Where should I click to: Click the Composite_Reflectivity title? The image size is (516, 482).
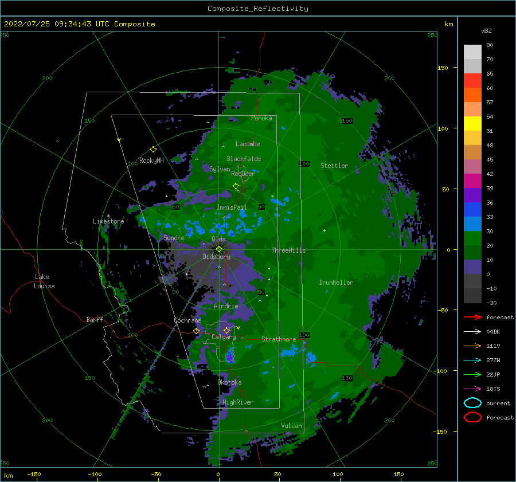tap(258, 9)
